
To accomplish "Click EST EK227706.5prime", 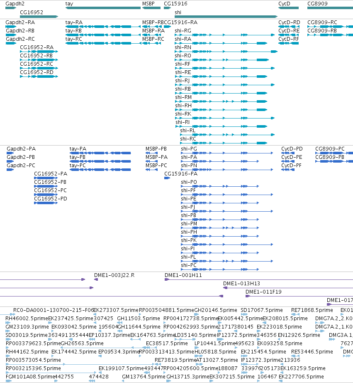I will point(301,376).
